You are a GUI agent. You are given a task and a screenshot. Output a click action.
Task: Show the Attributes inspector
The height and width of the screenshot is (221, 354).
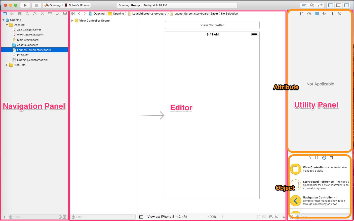(324, 14)
